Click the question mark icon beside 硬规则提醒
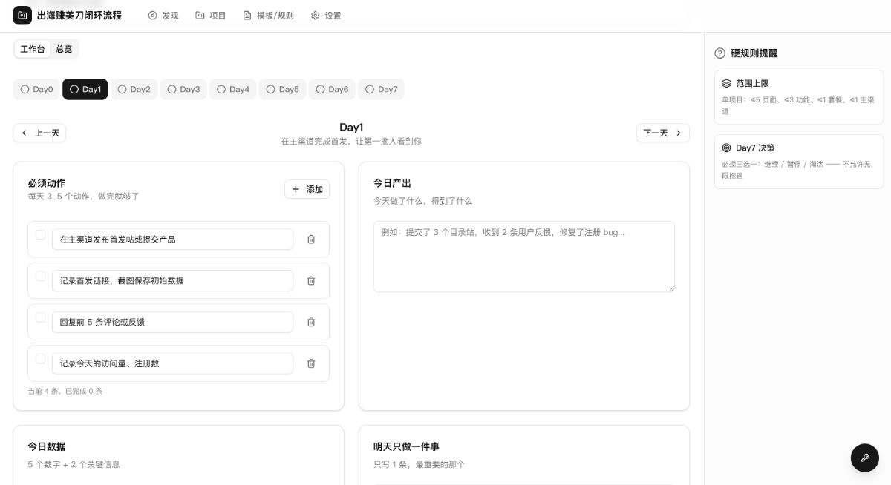 pyautogui.click(x=719, y=53)
